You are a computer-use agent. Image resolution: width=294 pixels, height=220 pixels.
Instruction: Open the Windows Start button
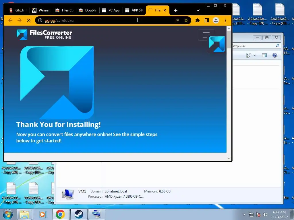click(7, 214)
